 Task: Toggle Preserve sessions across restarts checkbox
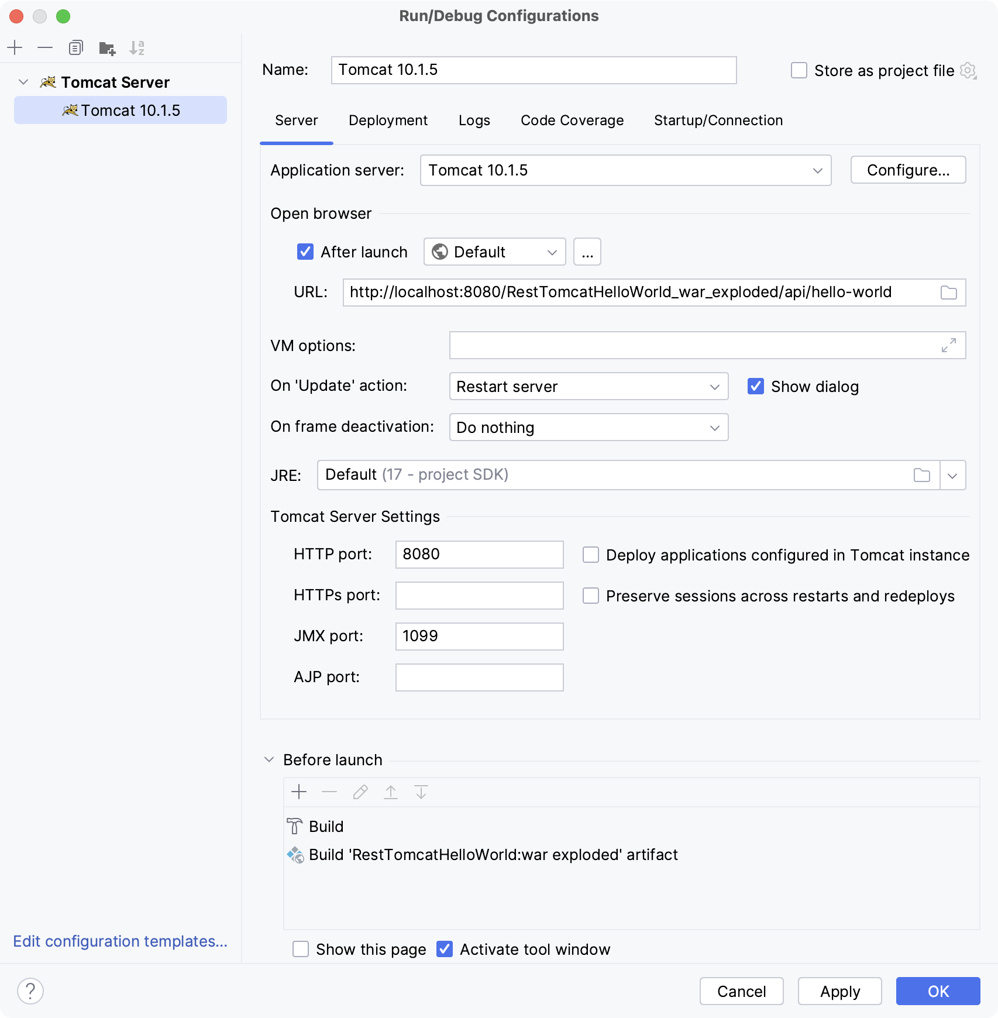(x=591, y=596)
